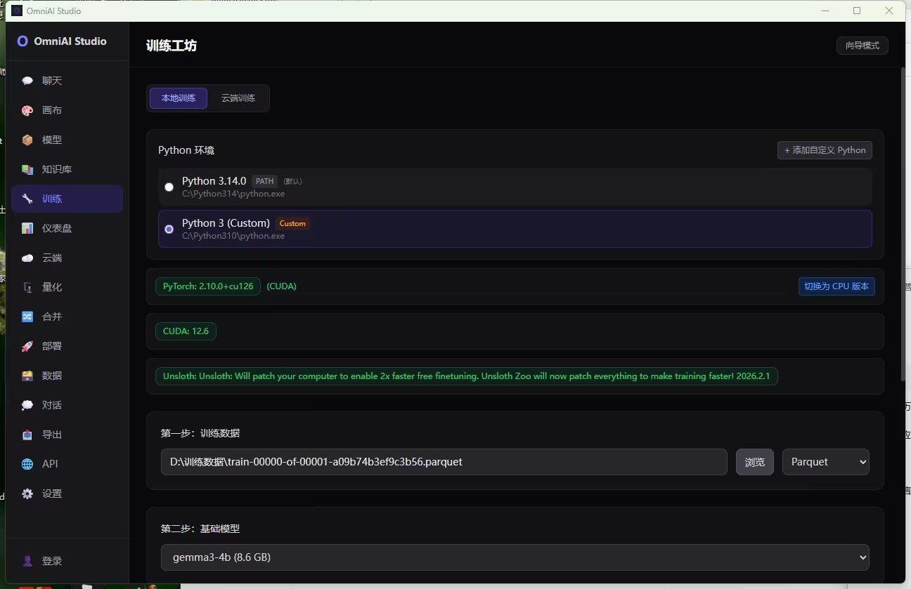911x589 pixels.
Task: Switch to the 云端训练 tab
Action: 238,98
